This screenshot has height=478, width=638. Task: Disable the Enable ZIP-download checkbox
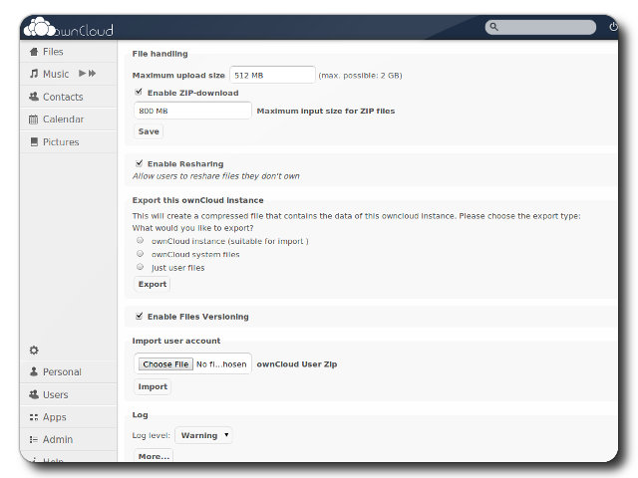coord(139,93)
